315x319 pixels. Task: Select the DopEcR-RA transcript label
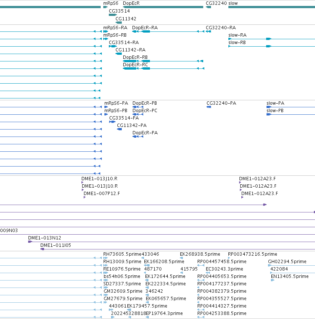tap(145, 28)
